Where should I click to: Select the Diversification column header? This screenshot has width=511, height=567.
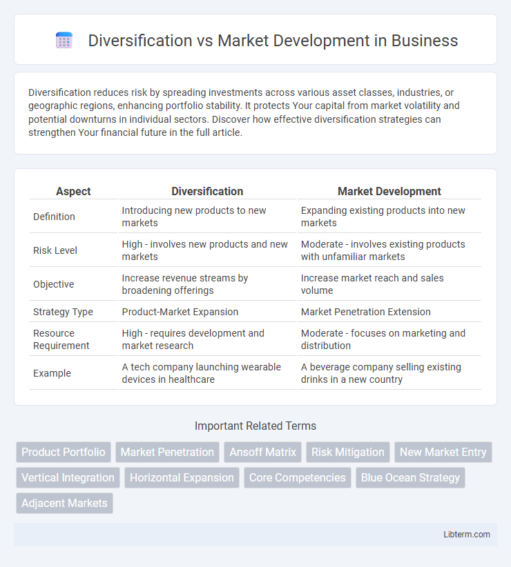point(207,191)
